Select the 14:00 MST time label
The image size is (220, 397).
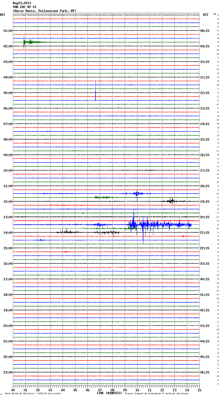pyautogui.click(x=8, y=233)
